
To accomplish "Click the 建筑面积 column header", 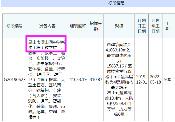I will point(78,26).
